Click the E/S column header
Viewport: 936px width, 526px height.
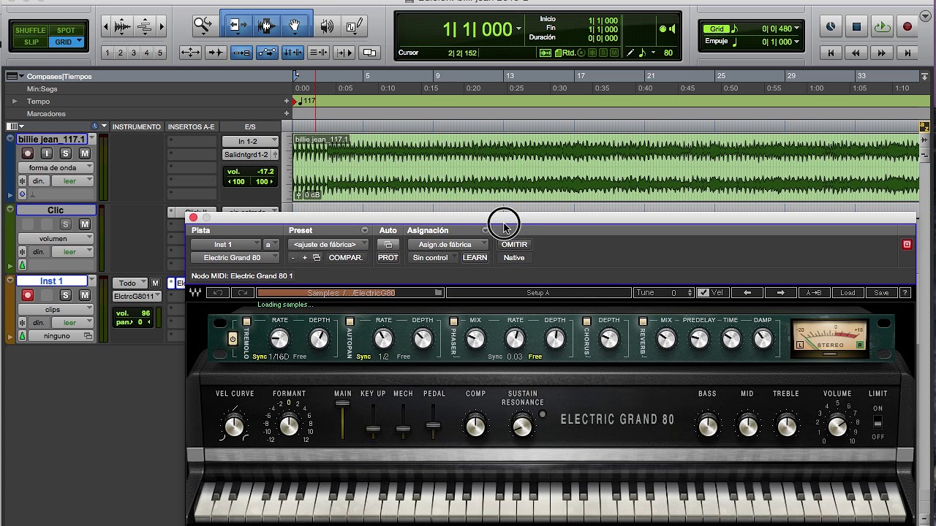pos(250,127)
